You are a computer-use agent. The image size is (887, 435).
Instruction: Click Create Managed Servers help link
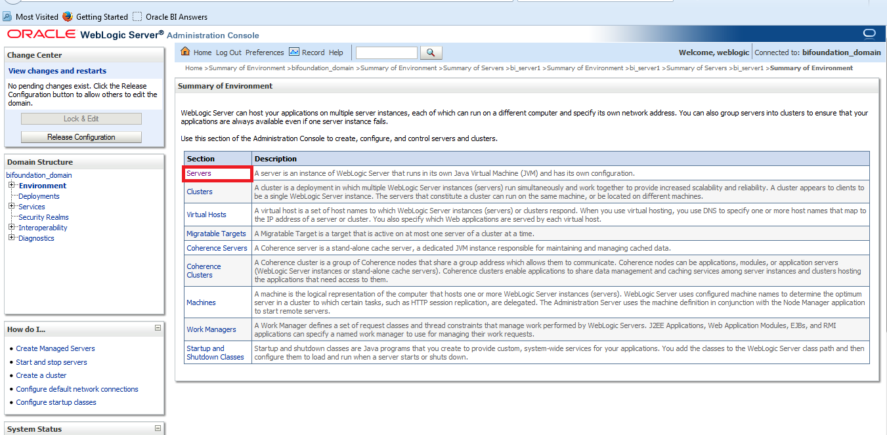[55, 348]
